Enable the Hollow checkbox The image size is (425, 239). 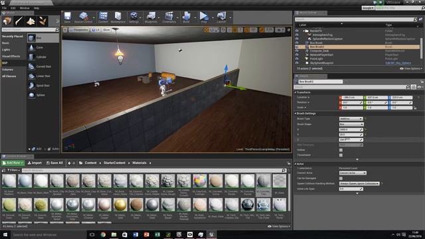[341, 150]
